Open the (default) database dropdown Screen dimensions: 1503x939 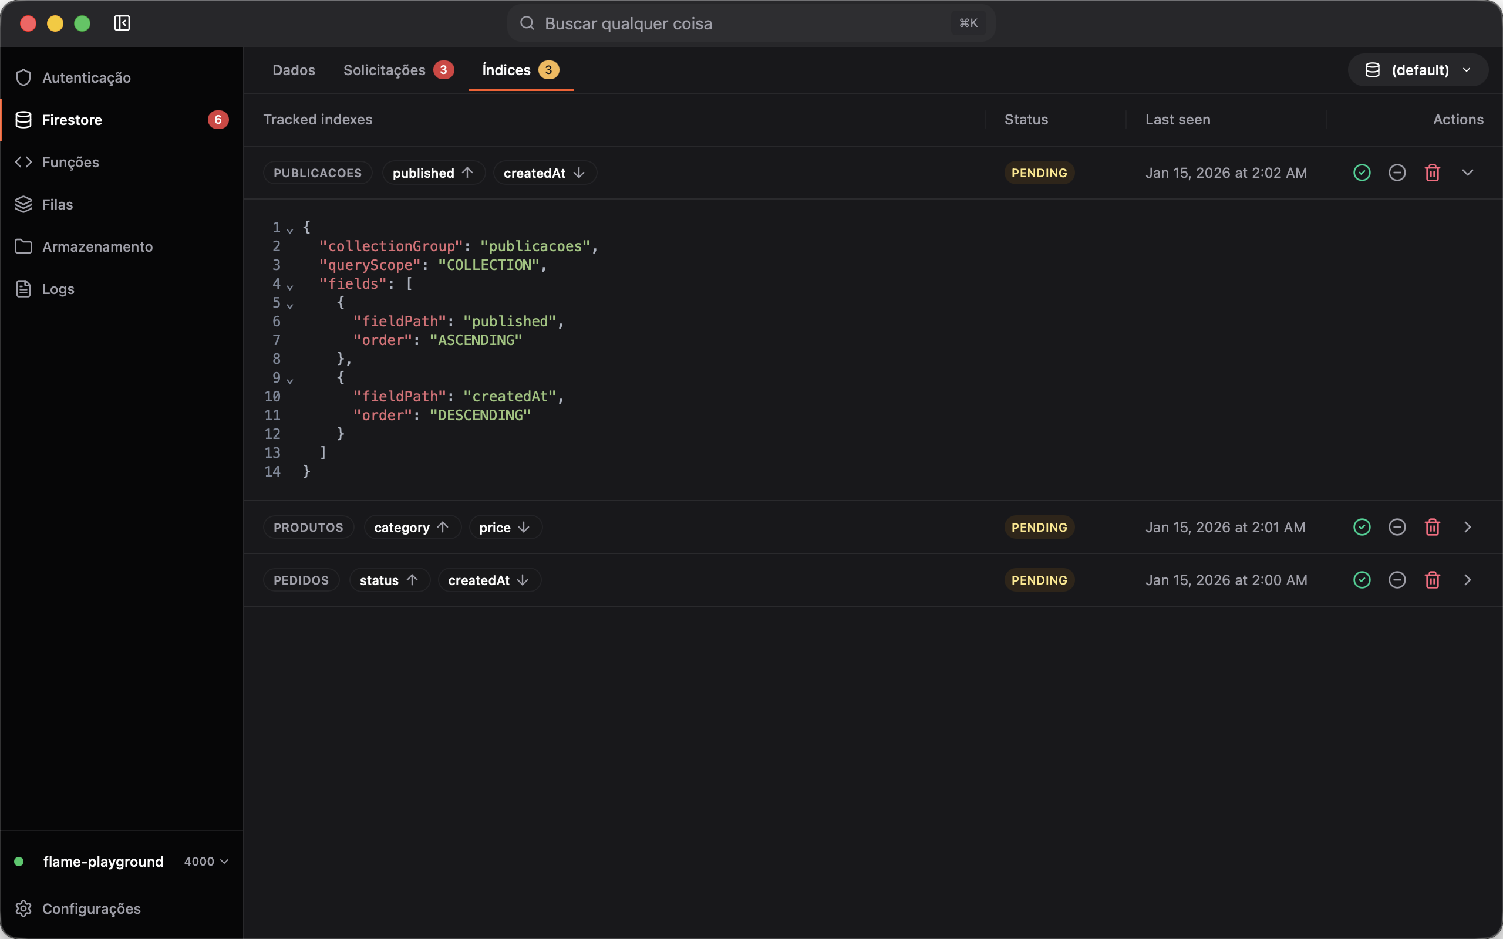click(x=1418, y=70)
